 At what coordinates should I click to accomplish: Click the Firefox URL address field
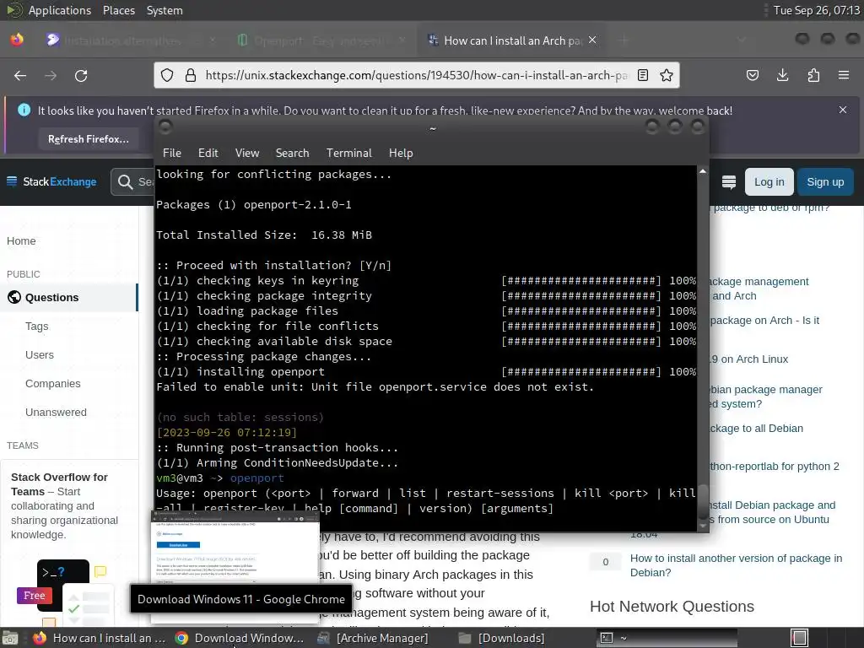416,75
